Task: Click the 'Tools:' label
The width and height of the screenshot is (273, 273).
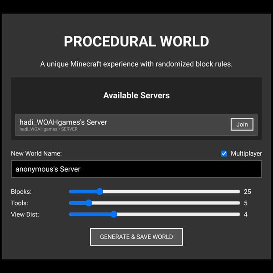Action: 20,203
